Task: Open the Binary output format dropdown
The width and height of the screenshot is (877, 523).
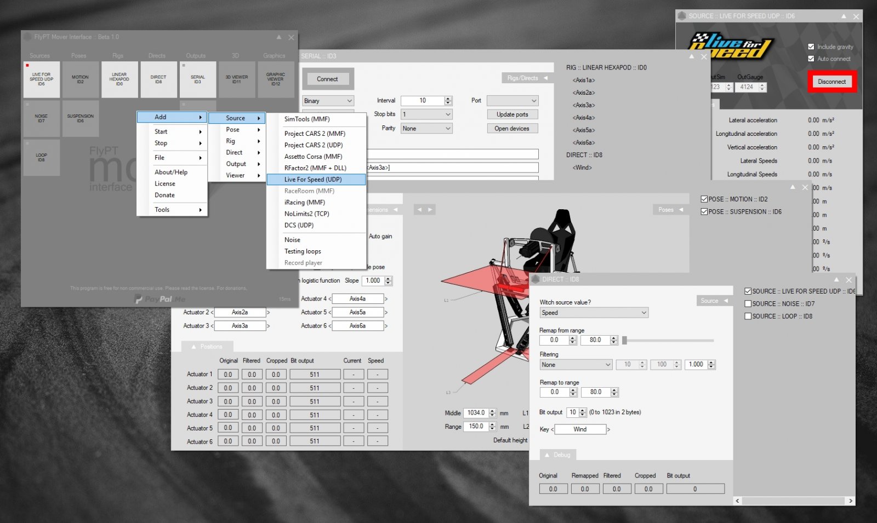Action: point(328,101)
